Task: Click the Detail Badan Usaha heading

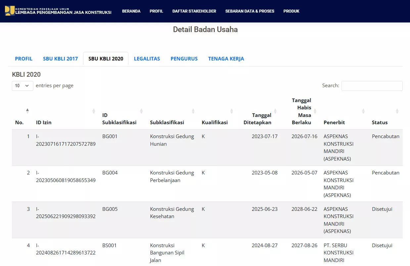Action: tap(205, 29)
